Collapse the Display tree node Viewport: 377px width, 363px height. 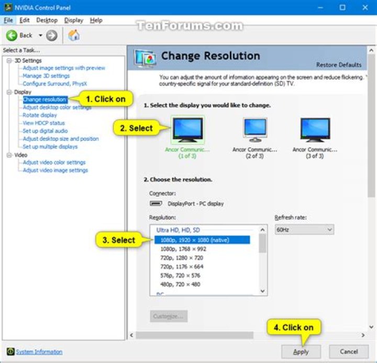pos(9,92)
